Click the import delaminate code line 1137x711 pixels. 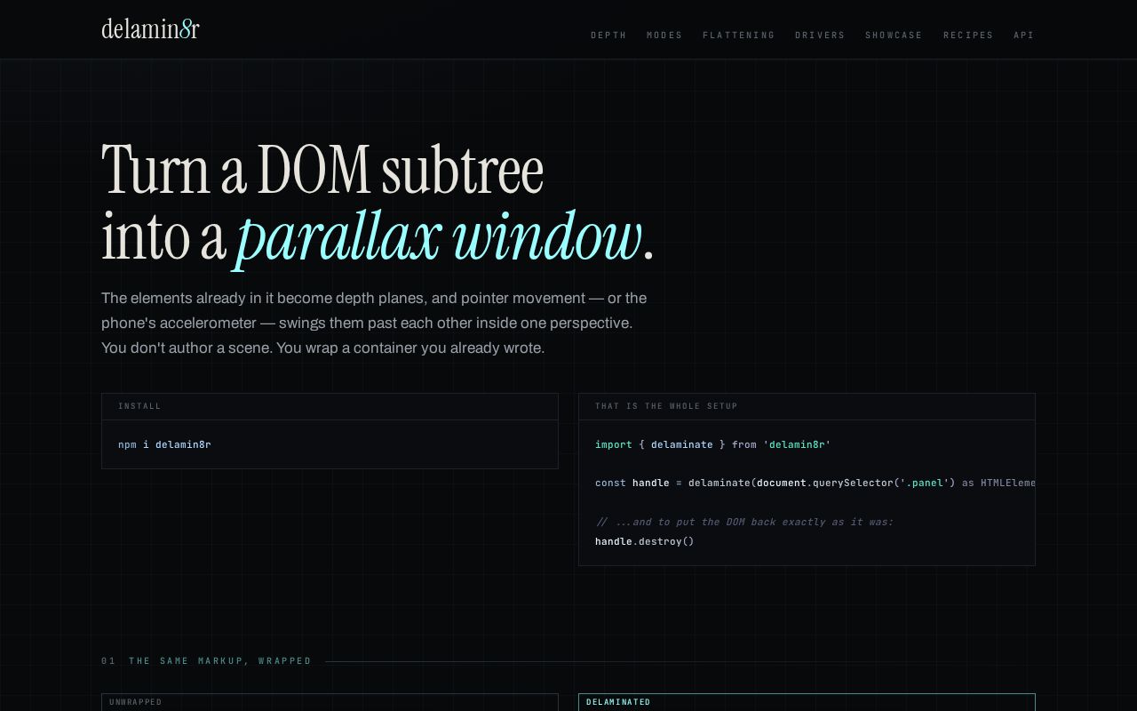point(712,444)
